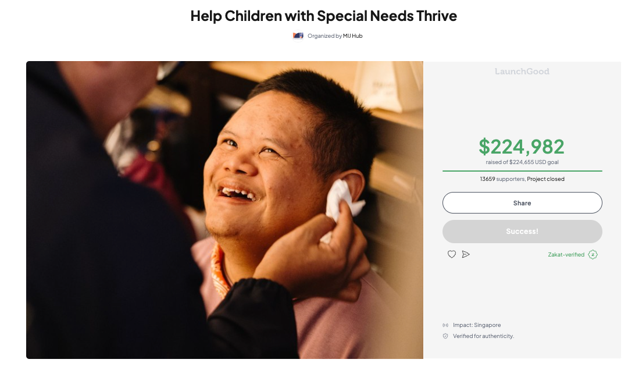Click the green funding progress bar
Image resolution: width=628 pixels, height=370 pixels.
point(522,171)
